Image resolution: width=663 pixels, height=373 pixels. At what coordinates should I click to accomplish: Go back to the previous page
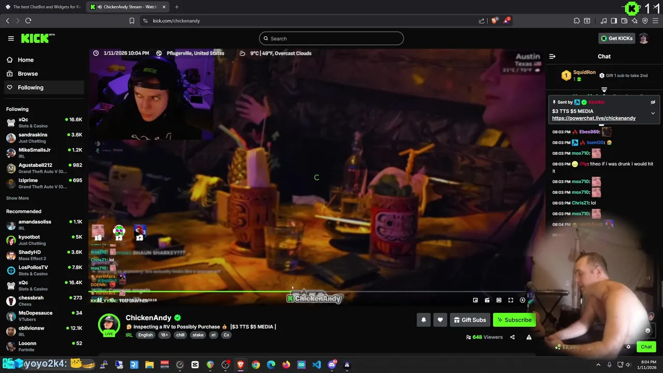click(x=7, y=21)
